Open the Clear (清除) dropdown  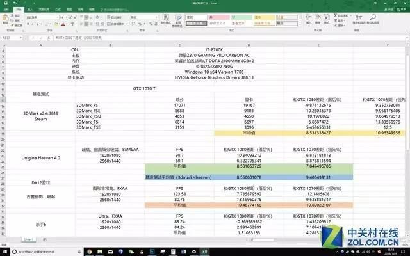click(x=341, y=26)
